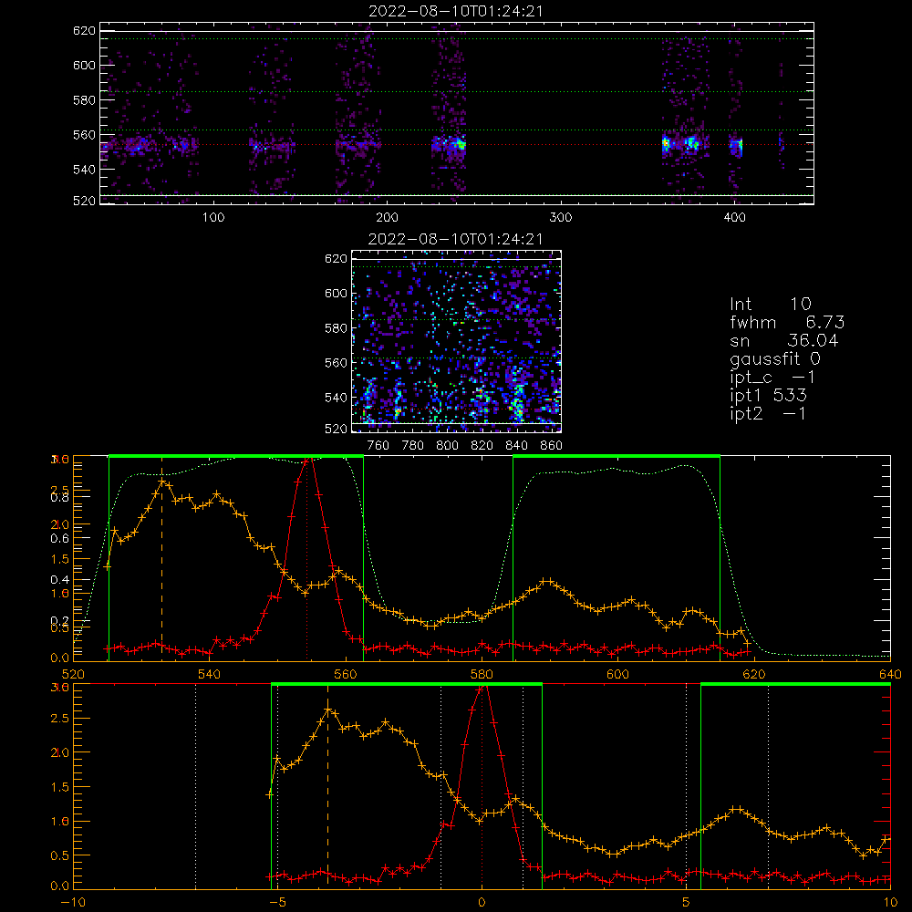Click the 'ipt_c -1' line
The image size is (912, 912).
click(x=772, y=378)
